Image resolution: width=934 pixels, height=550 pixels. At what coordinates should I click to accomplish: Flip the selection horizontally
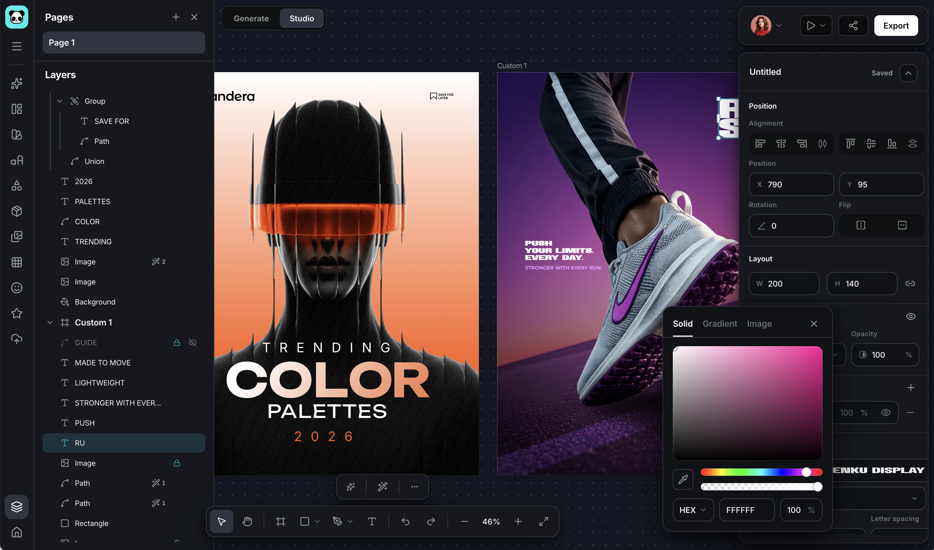(861, 225)
